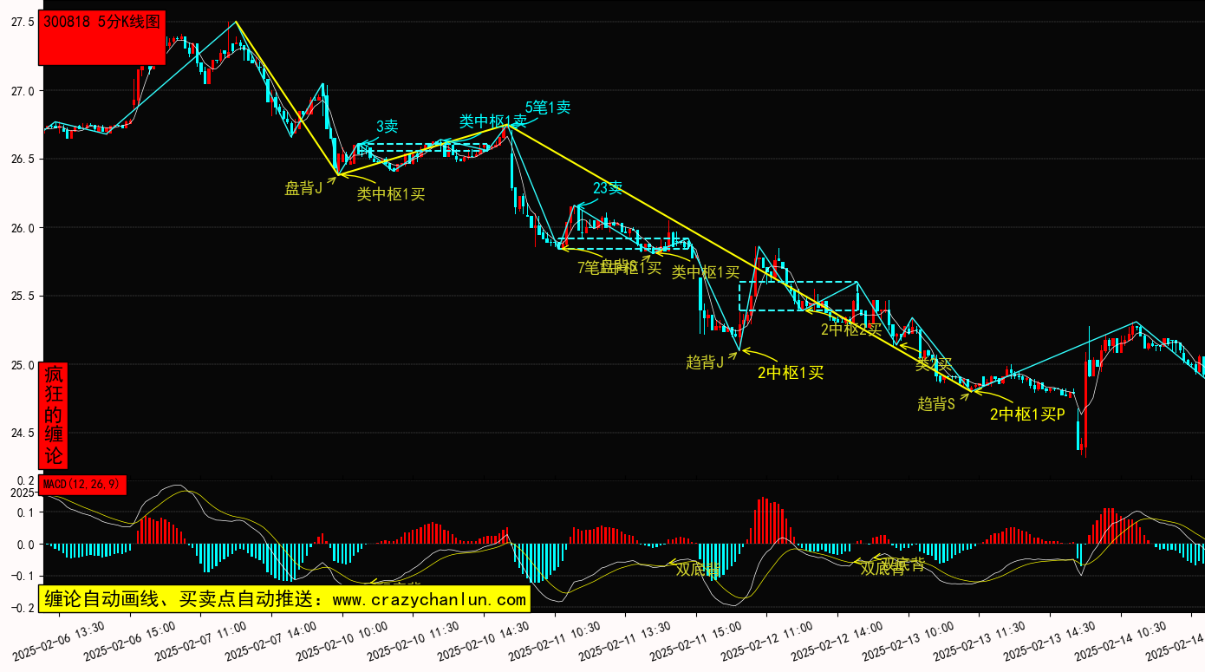
Task: Select the 5笔1卖 sell point marker
Action: point(547,108)
